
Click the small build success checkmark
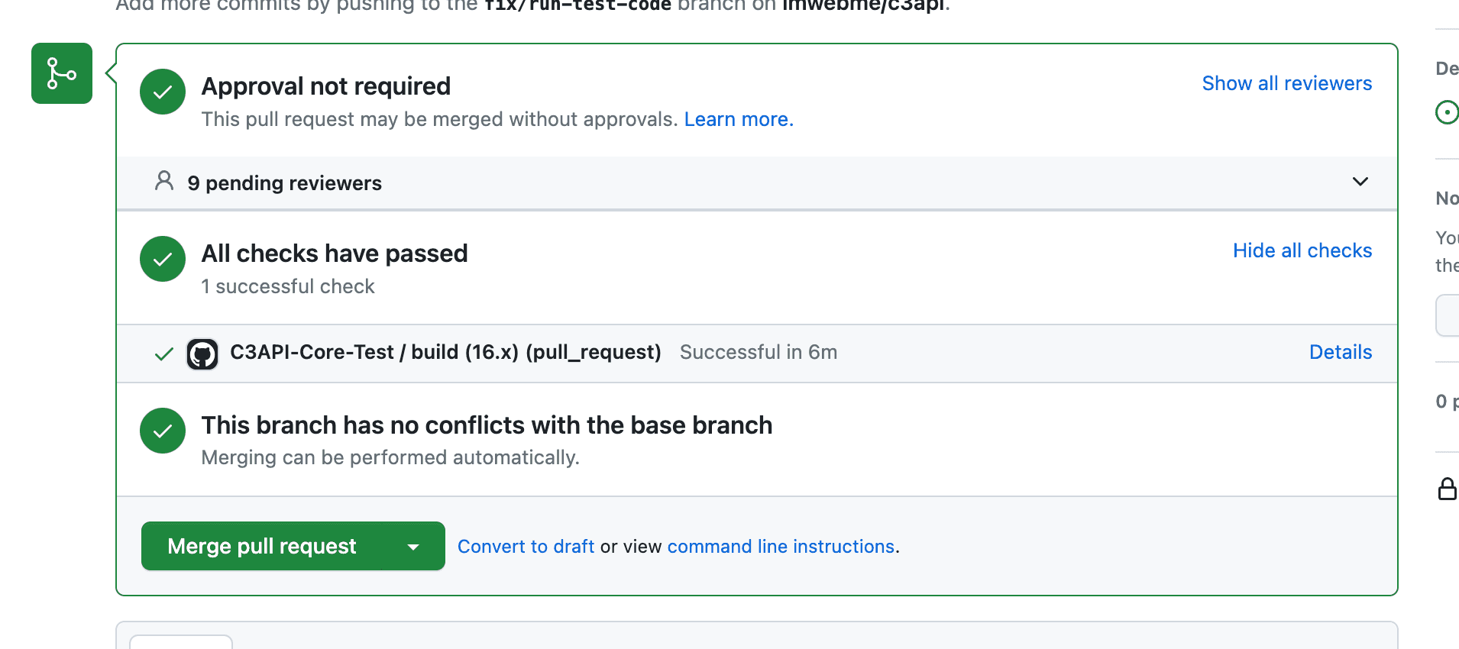tap(163, 354)
